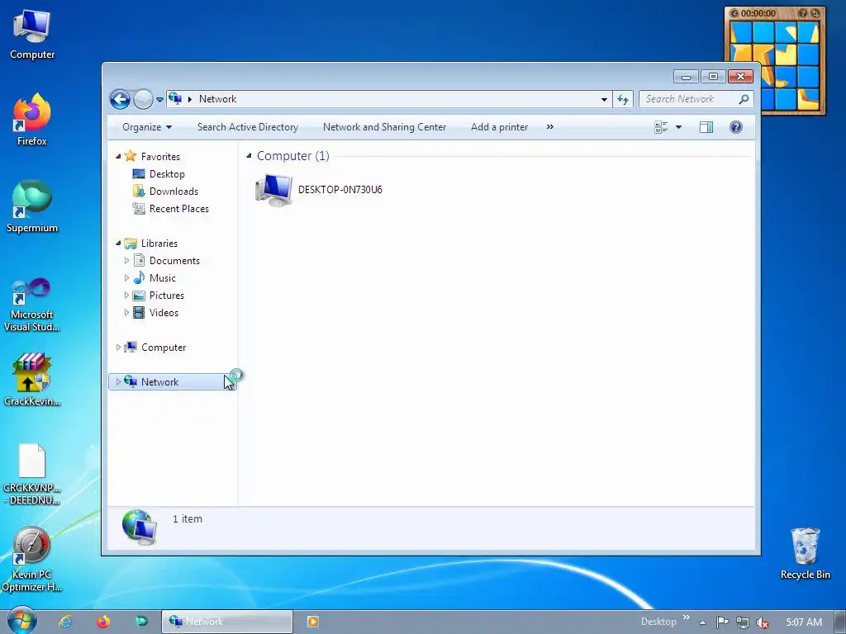The height and width of the screenshot is (634, 846).
Task: Open the Organize menu
Action: pyautogui.click(x=147, y=127)
